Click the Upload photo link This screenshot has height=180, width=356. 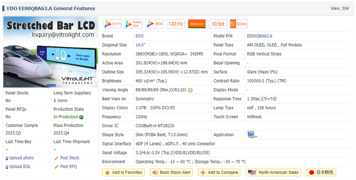pyautogui.click(x=19, y=158)
